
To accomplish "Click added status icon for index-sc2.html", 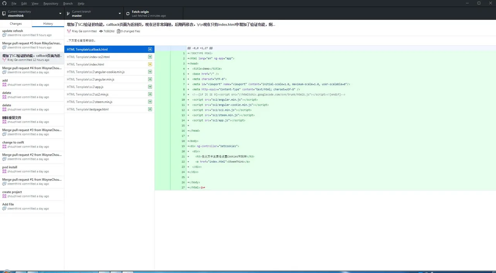I will (x=150, y=57).
